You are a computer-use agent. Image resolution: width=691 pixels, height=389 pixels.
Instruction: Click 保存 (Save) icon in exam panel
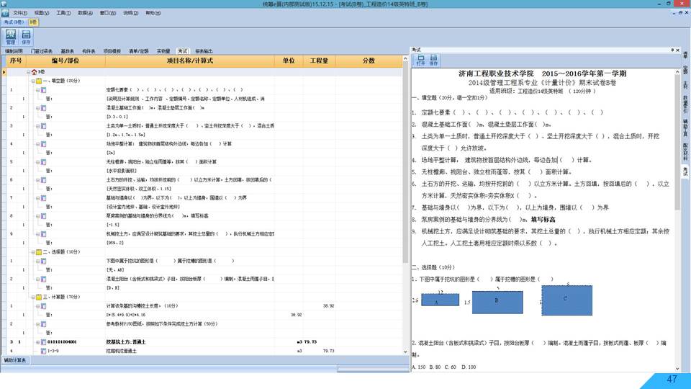(x=433, y=61)
